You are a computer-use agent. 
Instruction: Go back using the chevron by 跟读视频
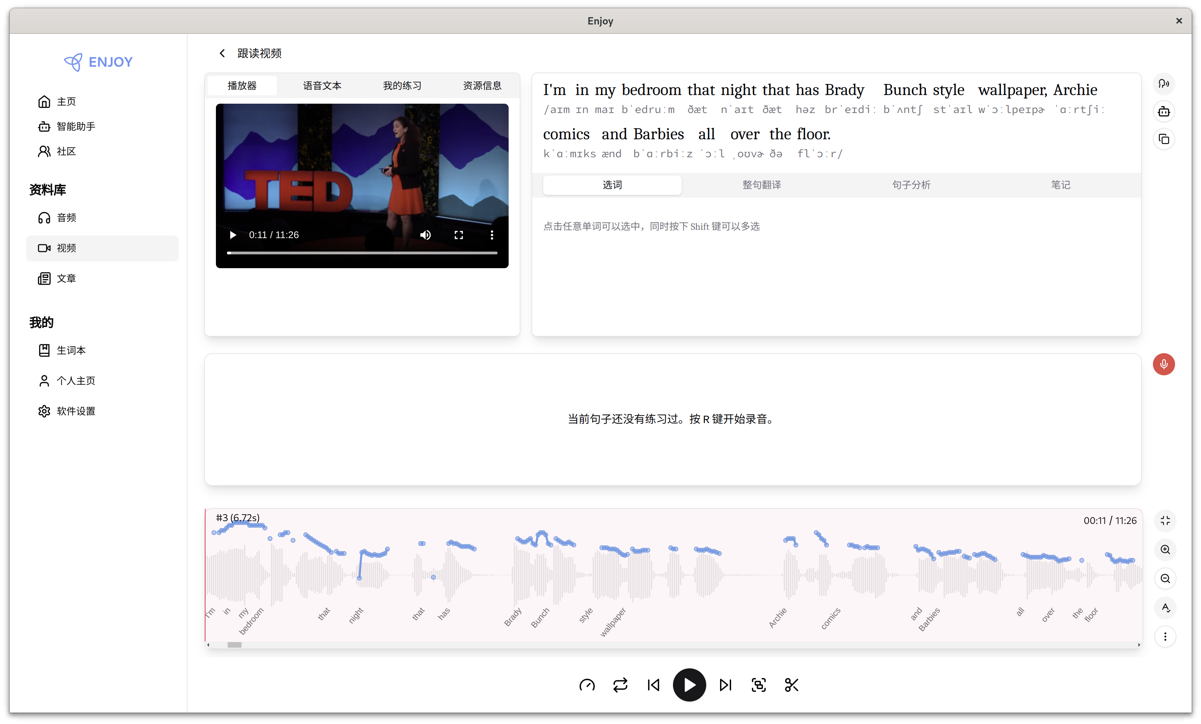pyautogui.click(x=222, y=53)
